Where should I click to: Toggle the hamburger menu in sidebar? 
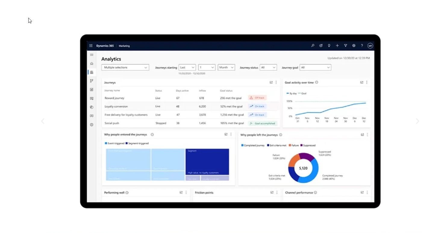(92, 55)
